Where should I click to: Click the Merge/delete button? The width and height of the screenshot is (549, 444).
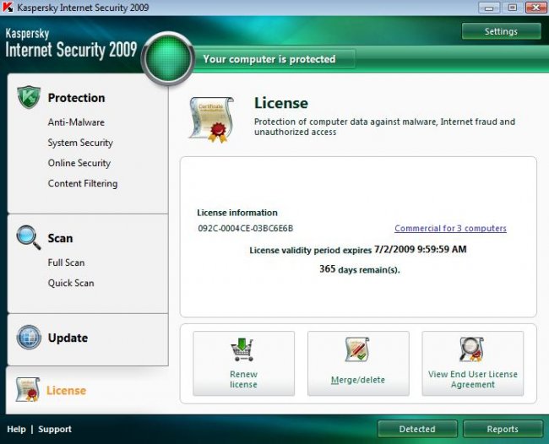point(358,364)
